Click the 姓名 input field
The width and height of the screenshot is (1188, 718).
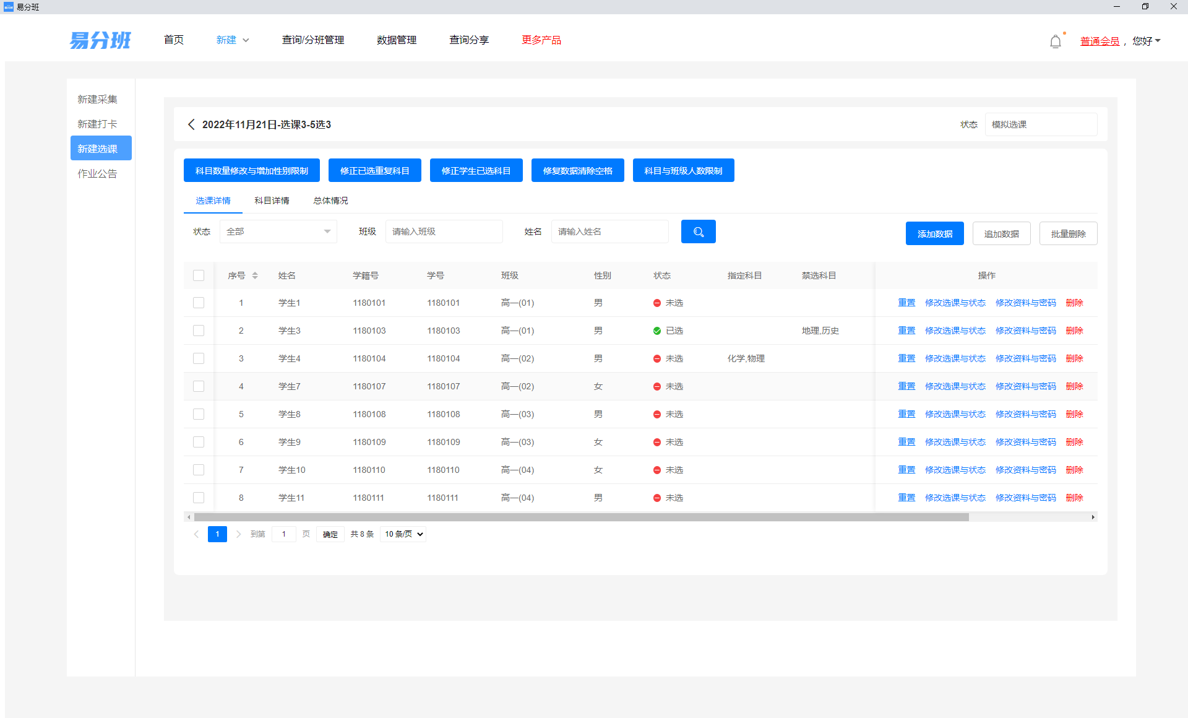coord(610,231)
